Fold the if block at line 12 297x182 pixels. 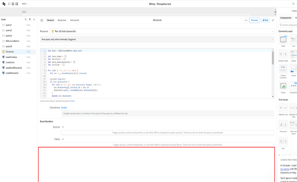coord(46,82)
